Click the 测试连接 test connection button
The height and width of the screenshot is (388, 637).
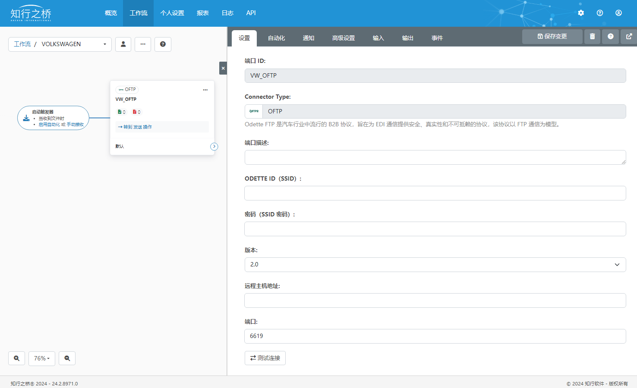click(x=265, y=358)
